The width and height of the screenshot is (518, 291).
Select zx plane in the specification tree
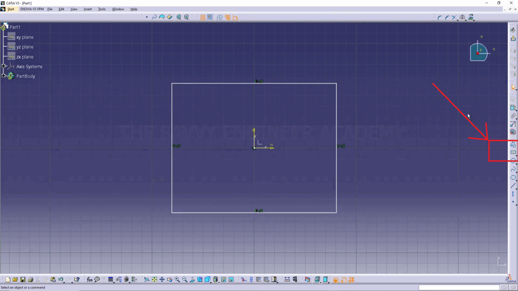point(24,57)
